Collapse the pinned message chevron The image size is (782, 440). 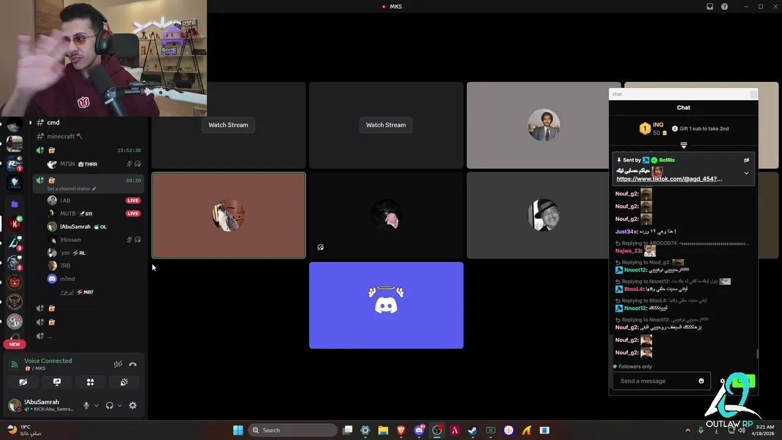746,173
